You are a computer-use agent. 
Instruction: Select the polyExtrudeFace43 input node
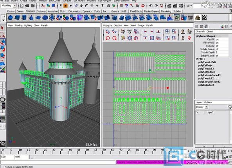209,75
